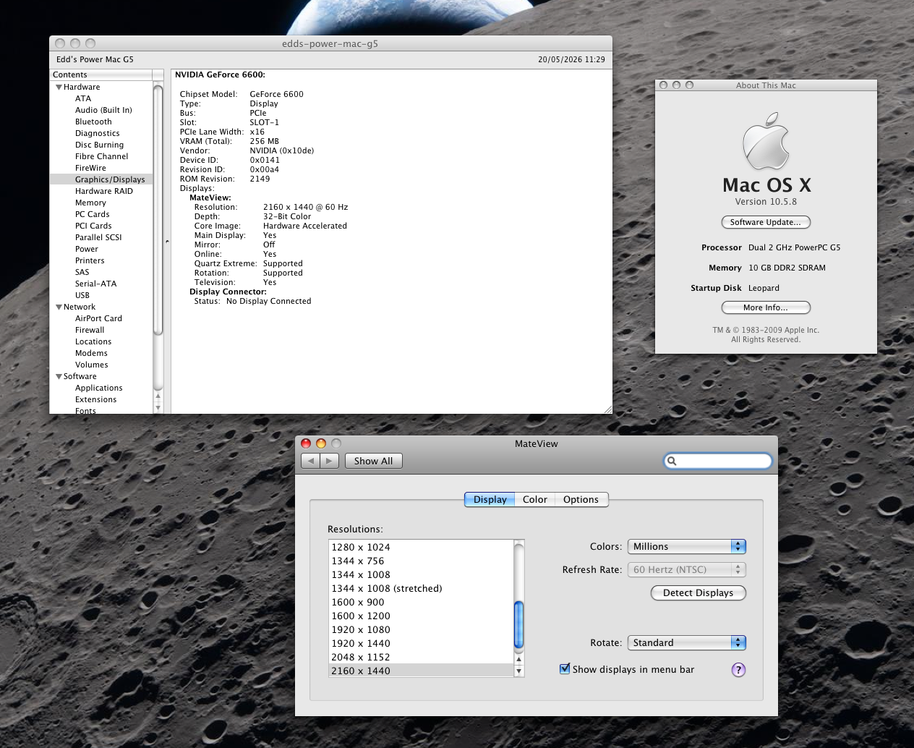Collapse the Network section triangle

coord(59,307)
